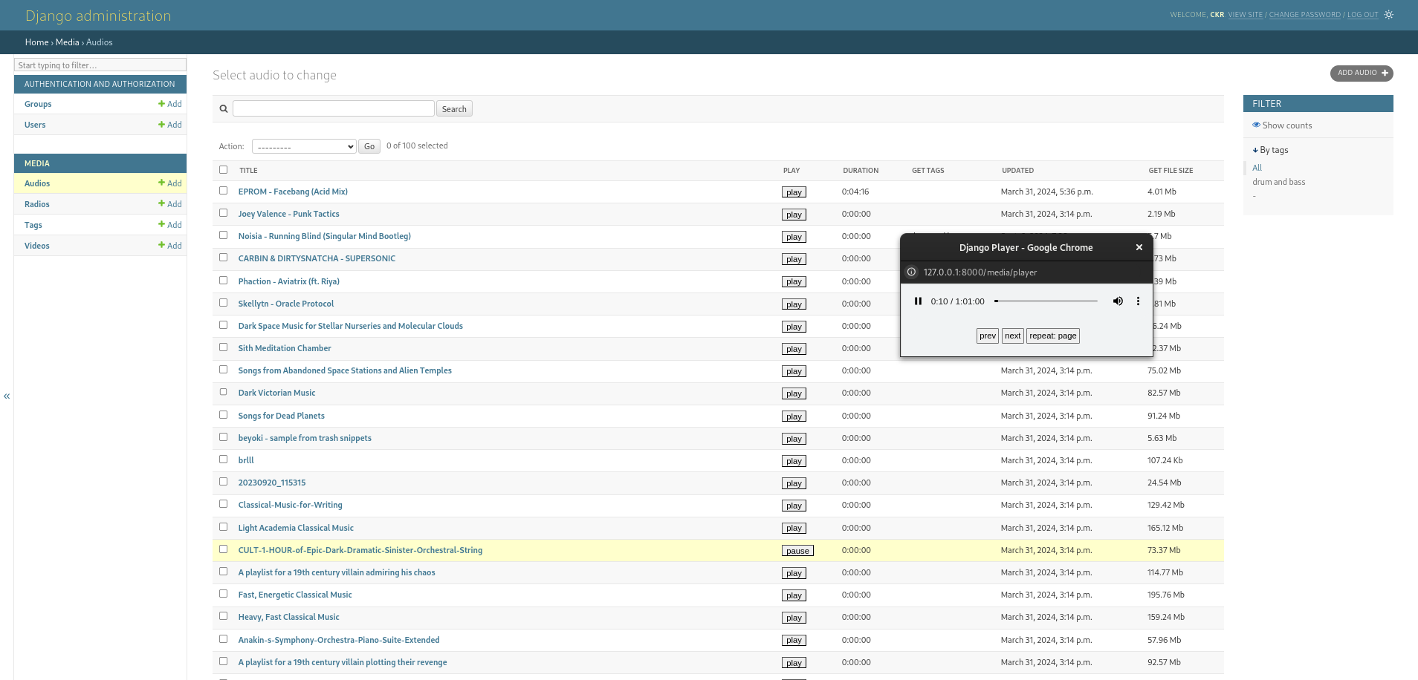Play the brlll track
Screen dimensions: 1418x680
(794, 461)
